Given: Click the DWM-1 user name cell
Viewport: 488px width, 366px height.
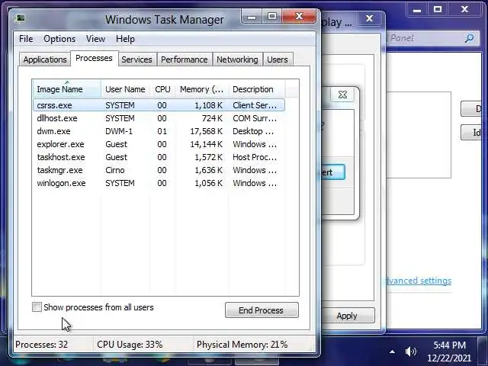Looking at the screenshot, I should (119, 131).
